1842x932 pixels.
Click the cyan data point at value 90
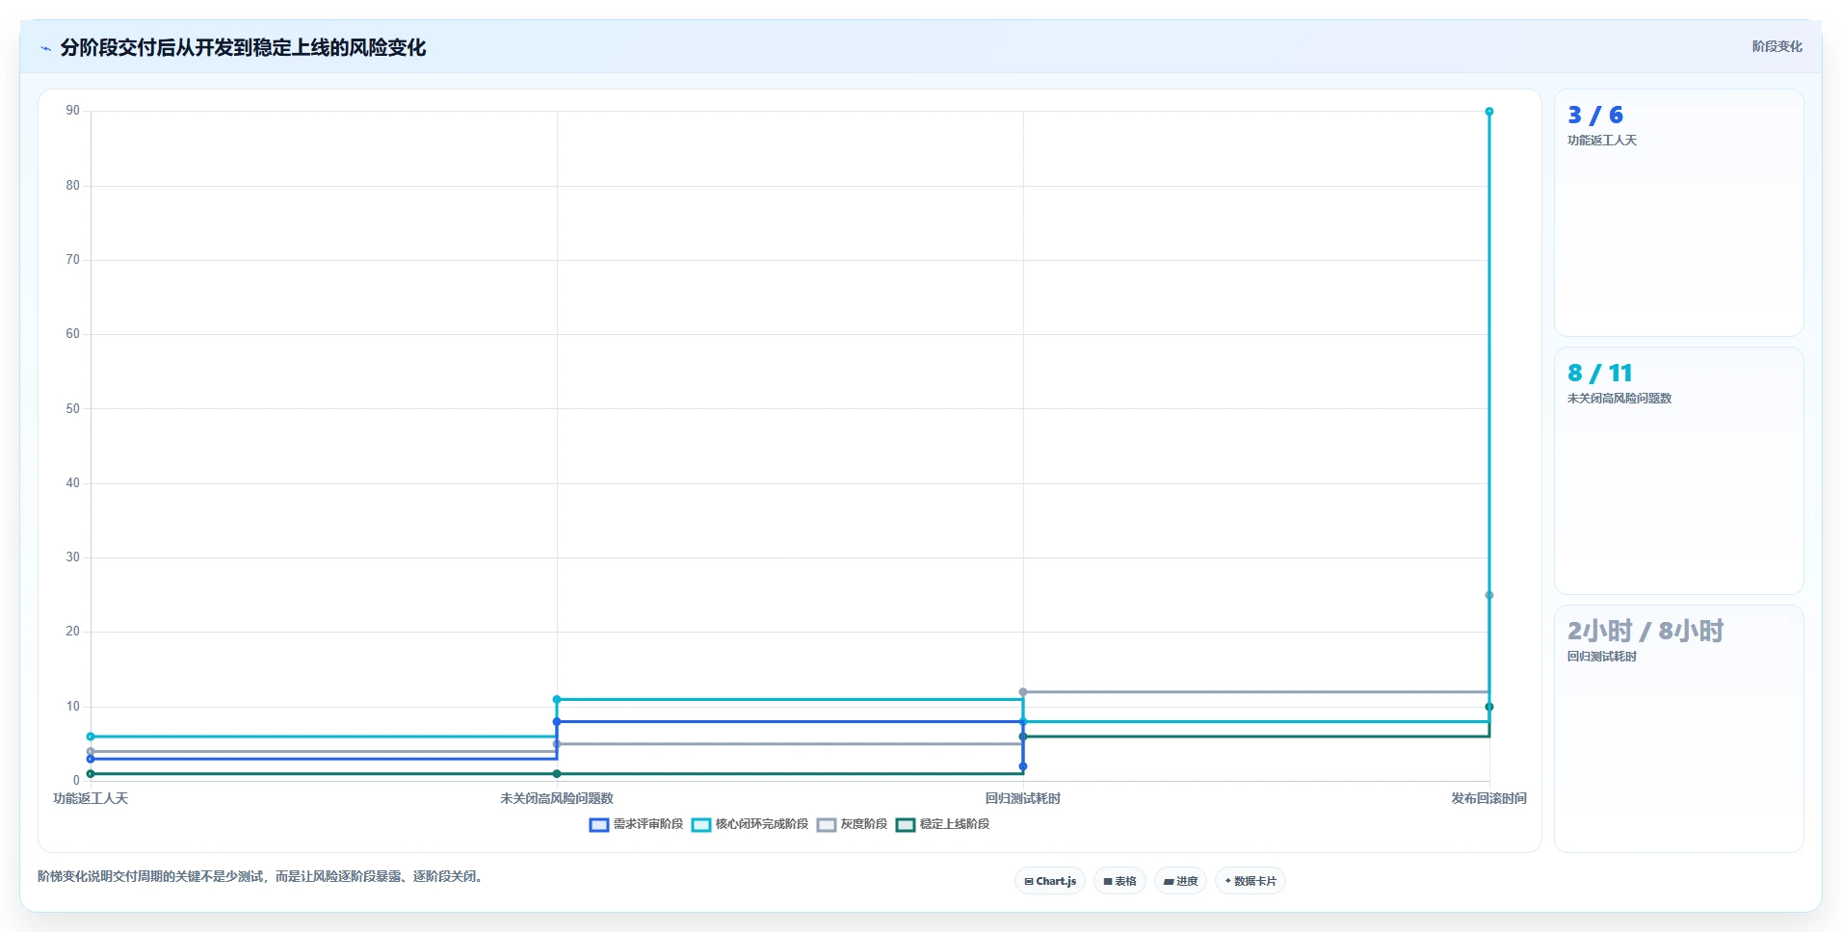click(1489, 112)
